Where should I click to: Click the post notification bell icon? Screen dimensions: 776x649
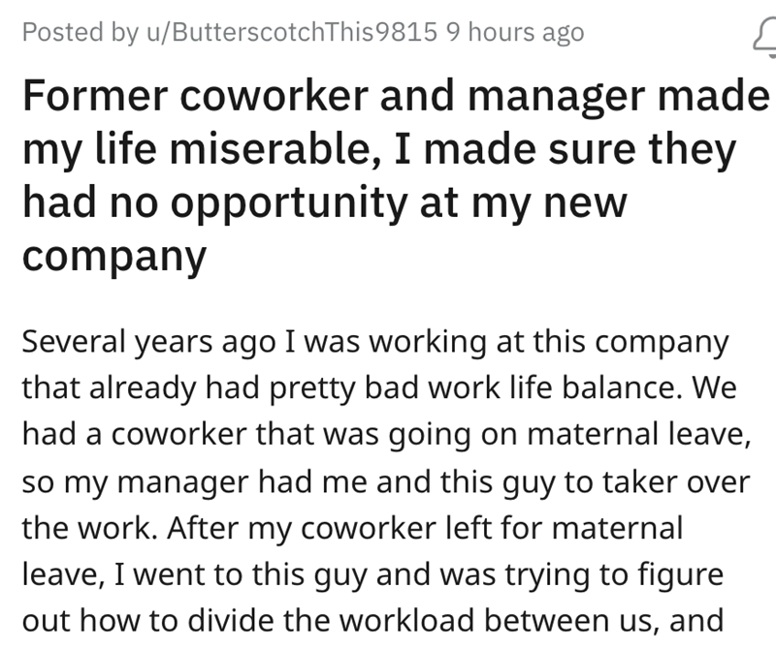763,36
